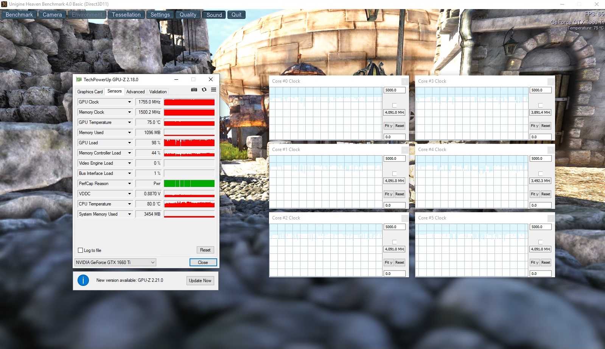Open the GPU Load sensor dropdown
Viewport: 605px width, 349px height.
coord(129,143)
